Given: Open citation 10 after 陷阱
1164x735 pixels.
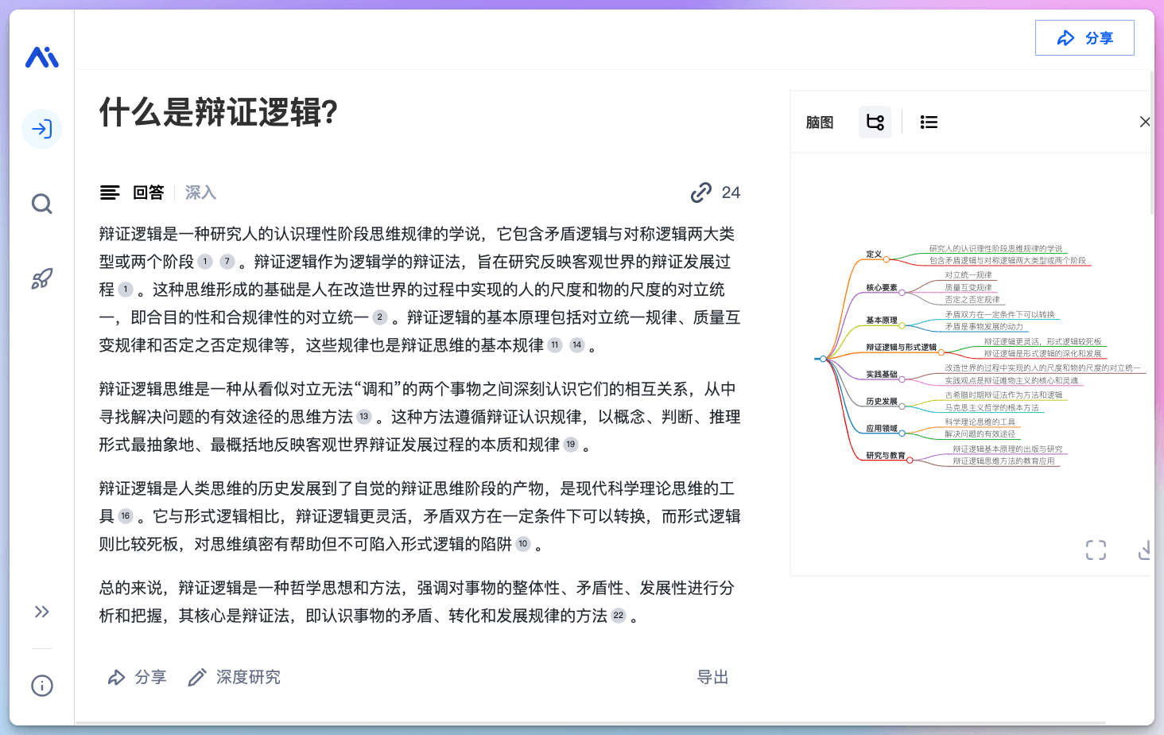Looking at the screenshot, I should pyautogui.click(x=523, y=544).
